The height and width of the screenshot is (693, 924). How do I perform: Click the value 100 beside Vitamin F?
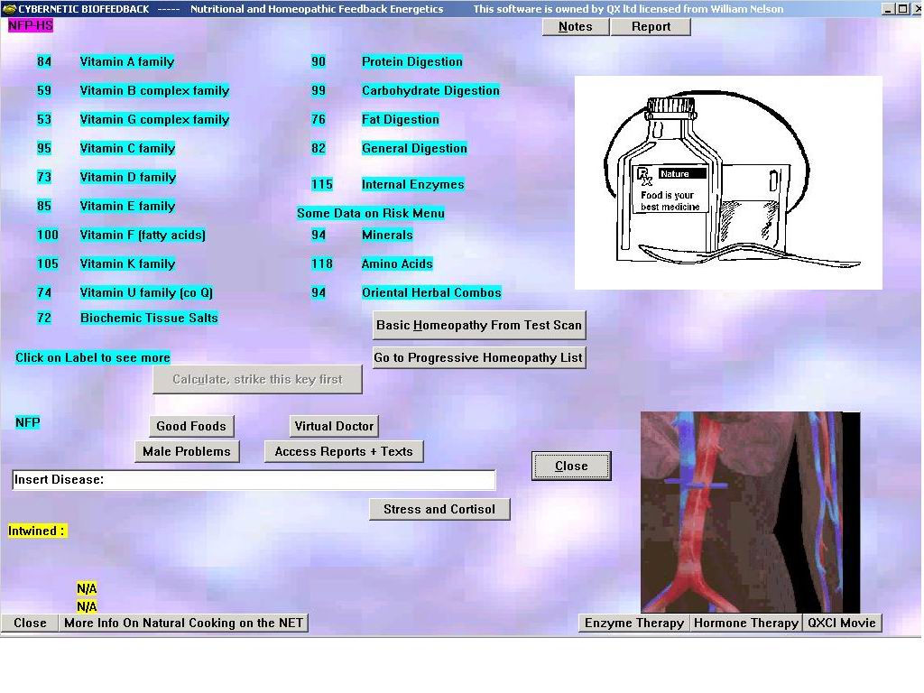pyautogui.click(x=48, y=236)
